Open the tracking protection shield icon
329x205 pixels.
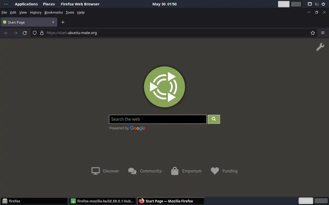click(35, 33)
